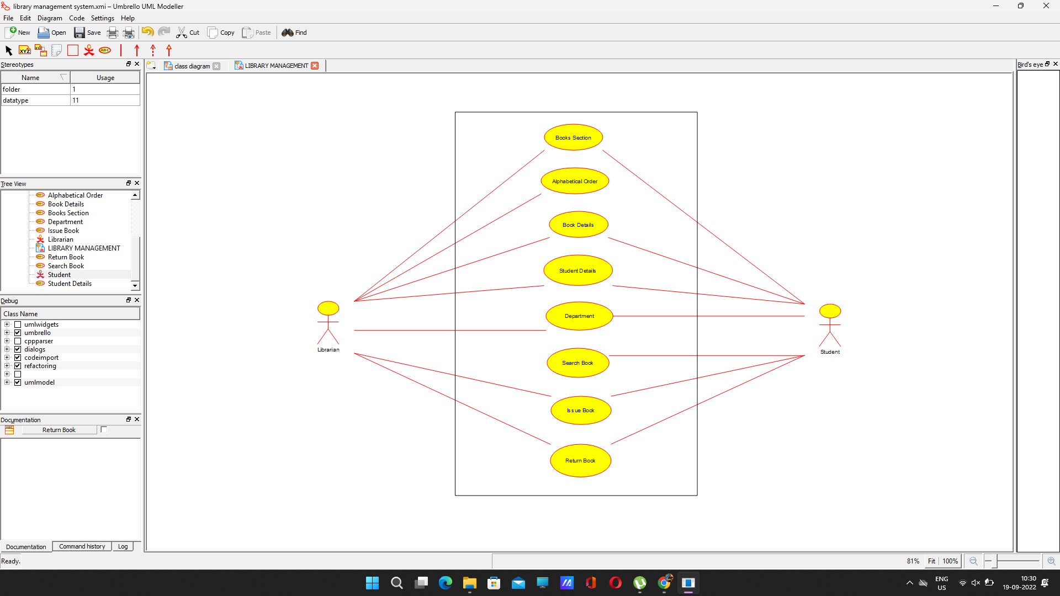Toggle the cppparser checkbox
1060x596 pixels.
(x=18, y=341)
